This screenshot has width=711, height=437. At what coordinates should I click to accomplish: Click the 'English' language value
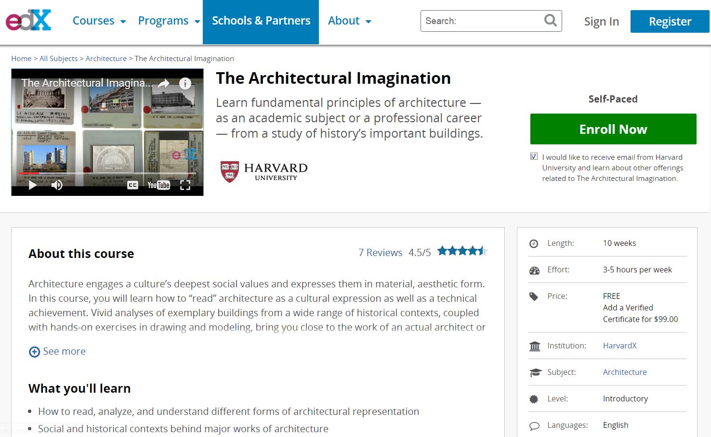tap(616, 425)
